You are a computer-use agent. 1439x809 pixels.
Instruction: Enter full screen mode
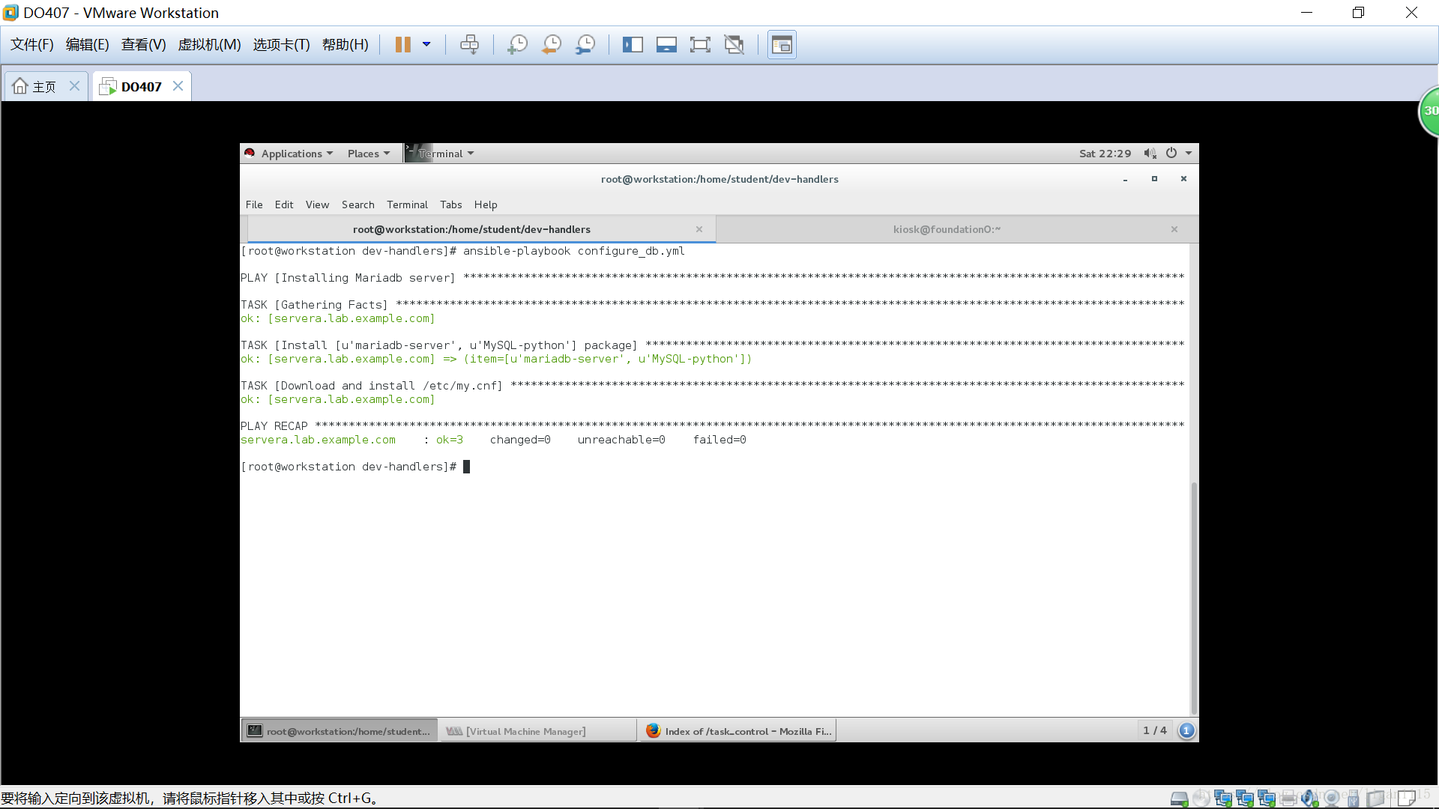point(700,45)
